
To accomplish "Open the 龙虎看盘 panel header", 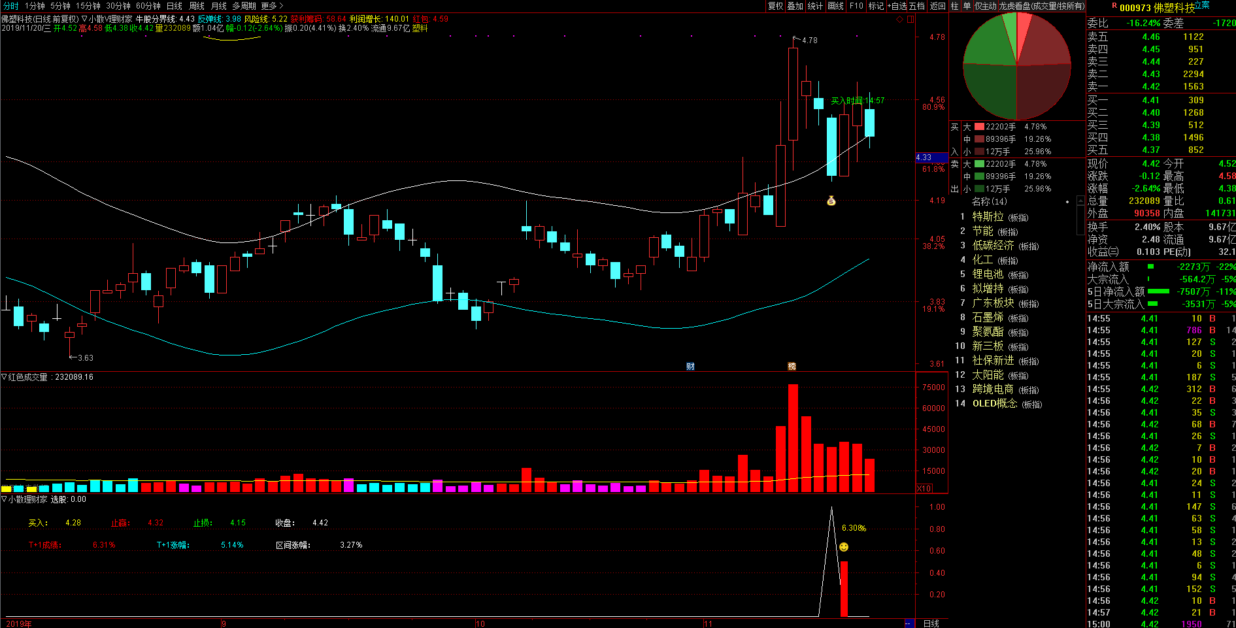I will (1041, 6).
